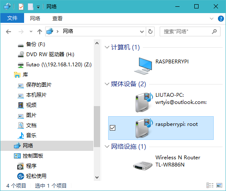This screenshot has height=191, width=226.
Task: Collapse the 网络设施 (1) group
Action: click(107, 147)
